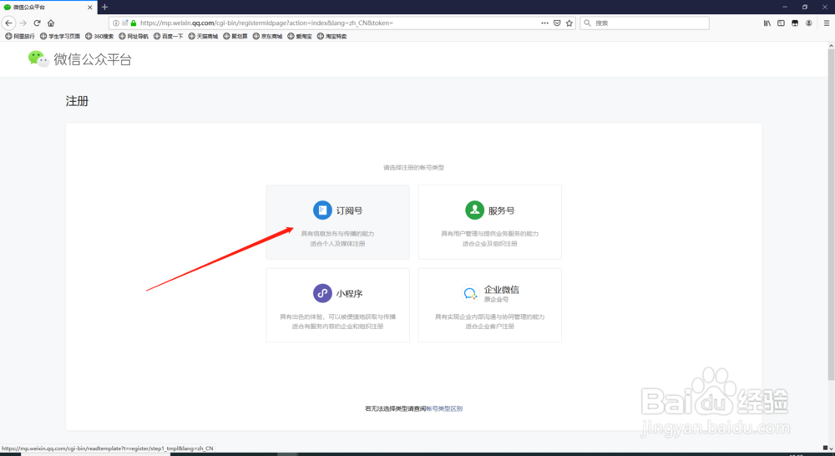This screenshot has height=456, width=835.
Task: Click the forward navigation arrow
Action: (x=23, y=23)
